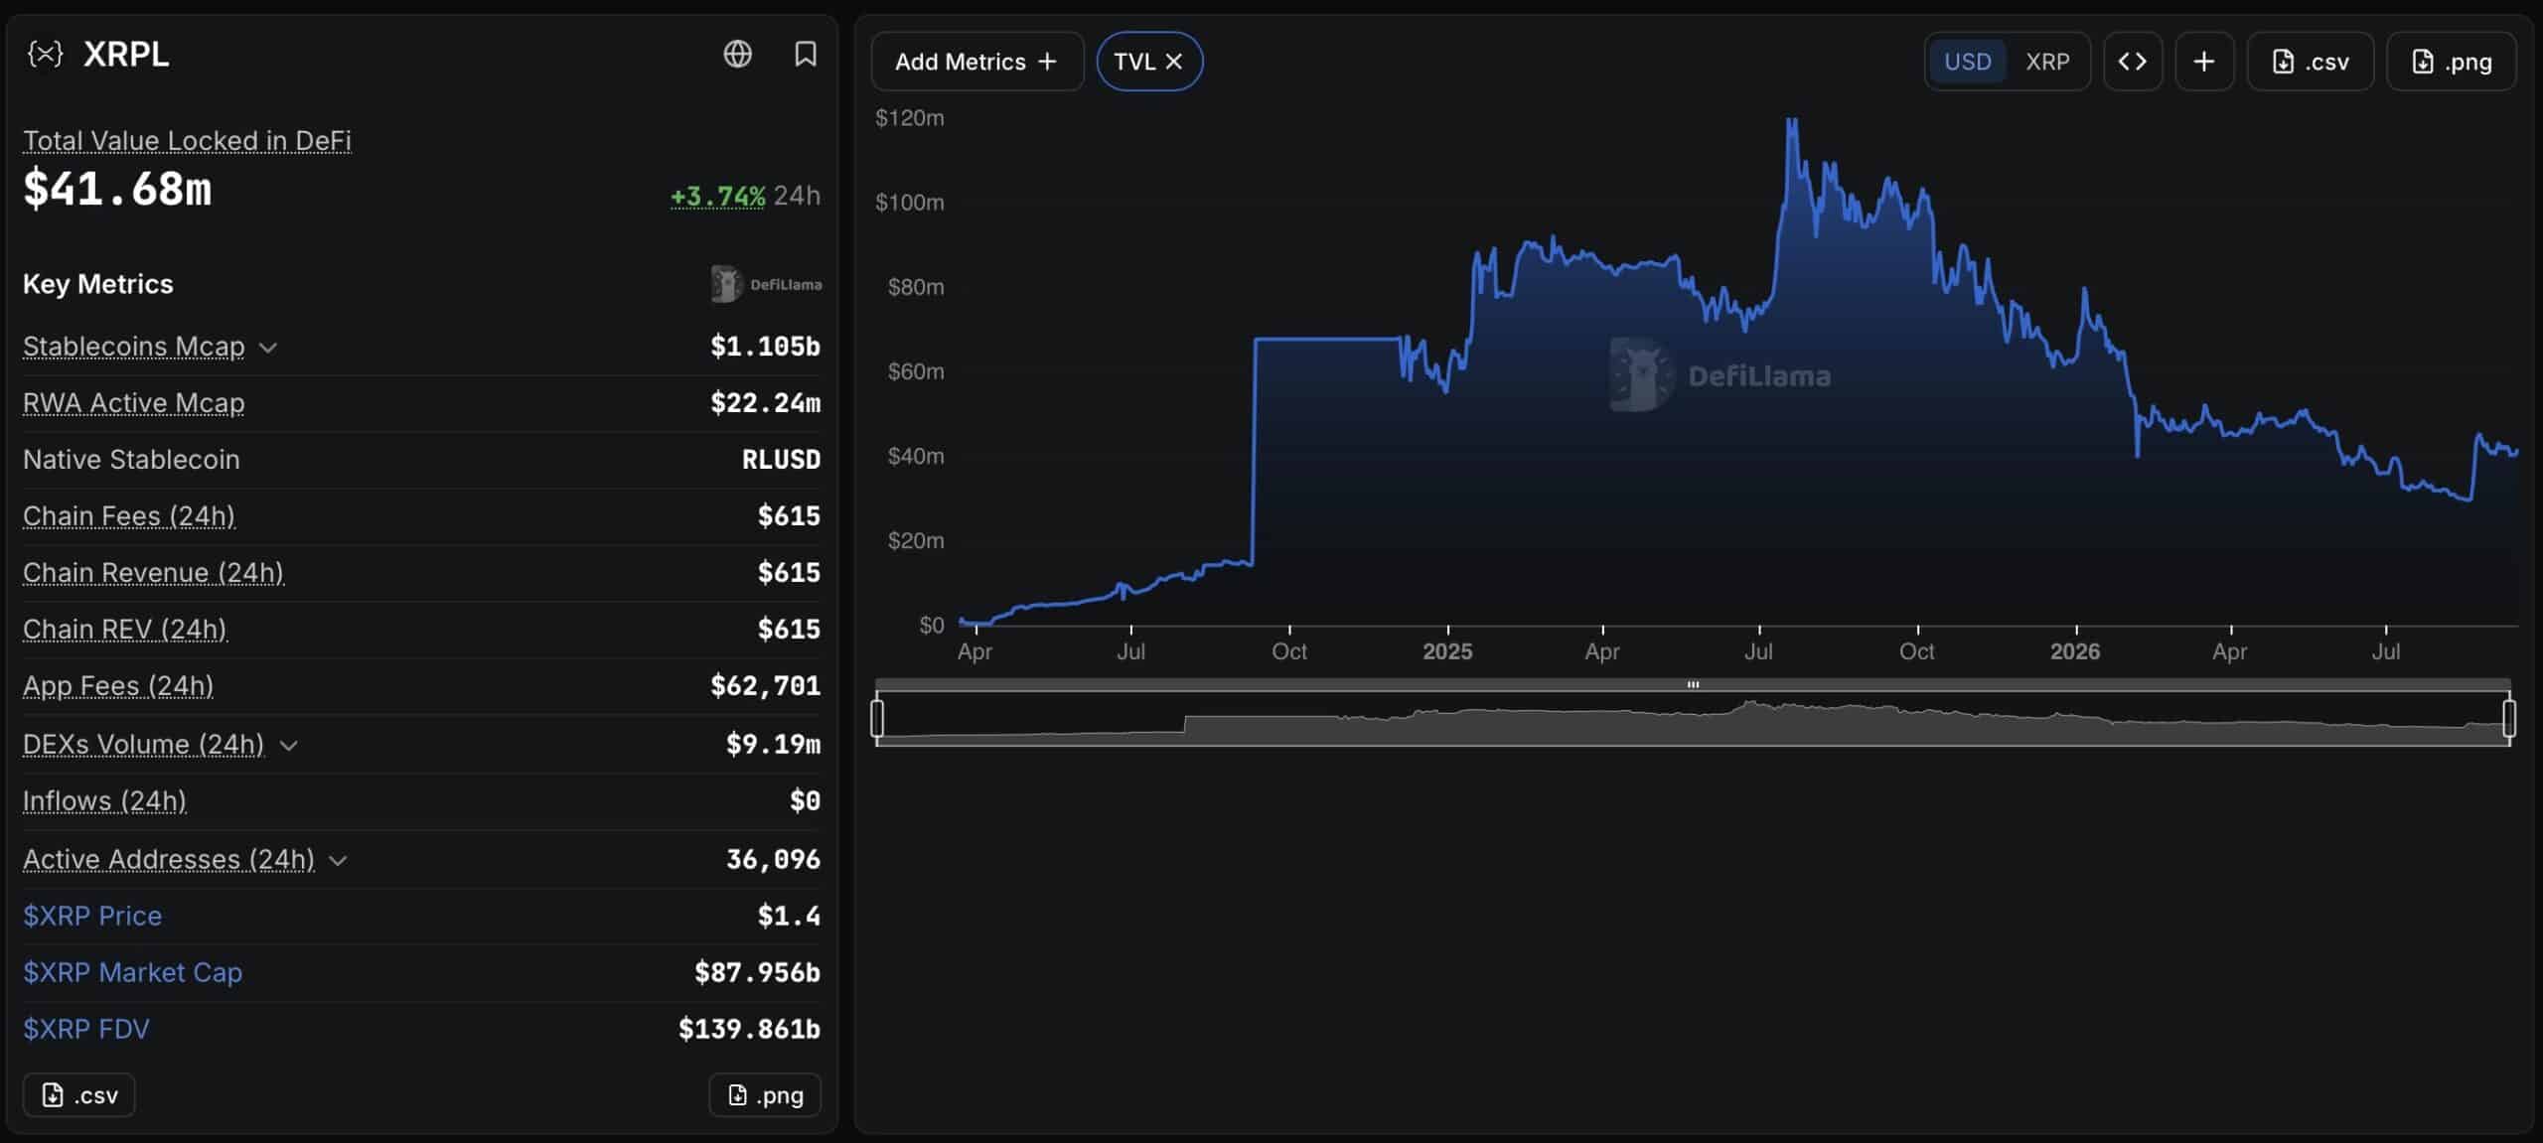Image resolution: width=2543 pixels, height=1143 pixels.
Task: Expand the Active Addresses (24h) chevron
Action: (x=338, y=861)
